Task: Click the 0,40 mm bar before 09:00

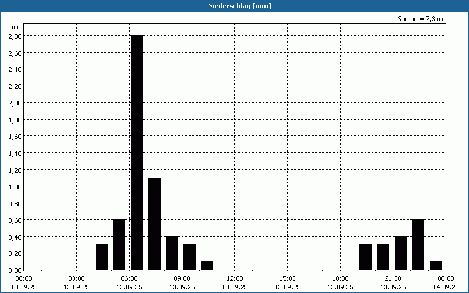Action: point(172,253)
